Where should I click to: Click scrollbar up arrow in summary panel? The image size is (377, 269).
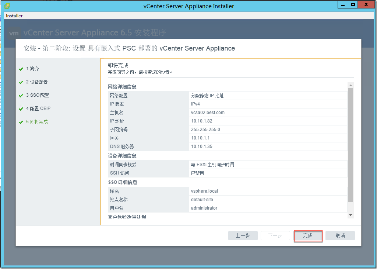click(350, 85)
